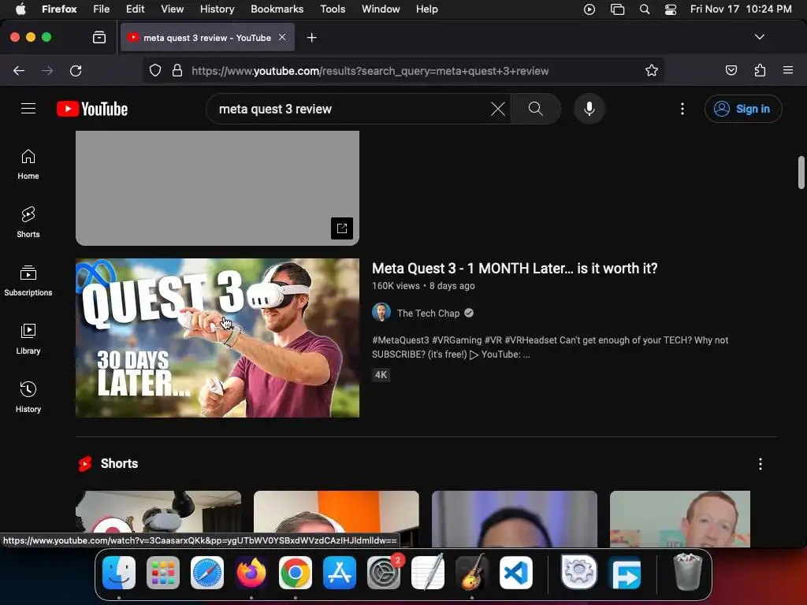Open YouTube settings three-dot menu
Image resolution: width=807 pixels, height=605 pixels.
tap(682, 109)
